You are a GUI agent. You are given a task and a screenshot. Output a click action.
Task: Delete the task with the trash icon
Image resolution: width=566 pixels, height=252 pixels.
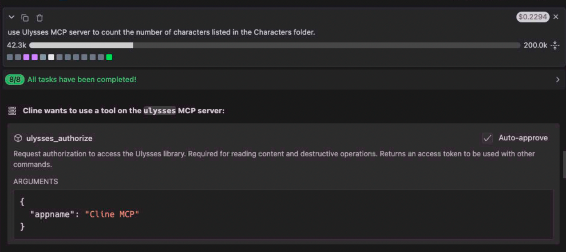tap(40, 18)
